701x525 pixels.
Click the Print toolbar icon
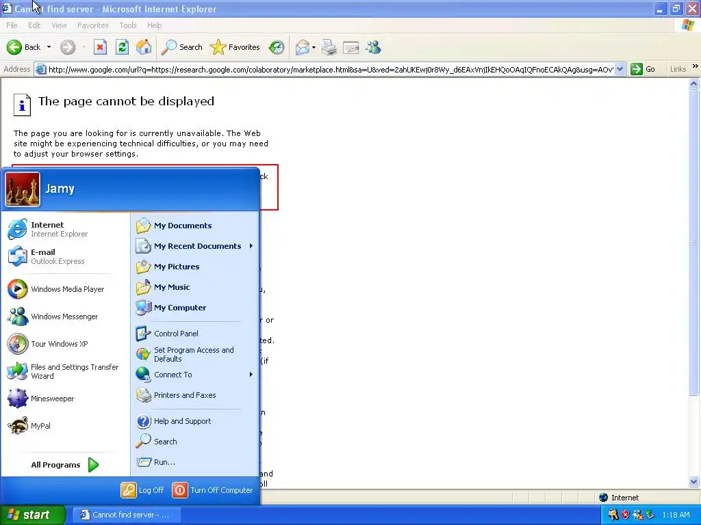329,47
